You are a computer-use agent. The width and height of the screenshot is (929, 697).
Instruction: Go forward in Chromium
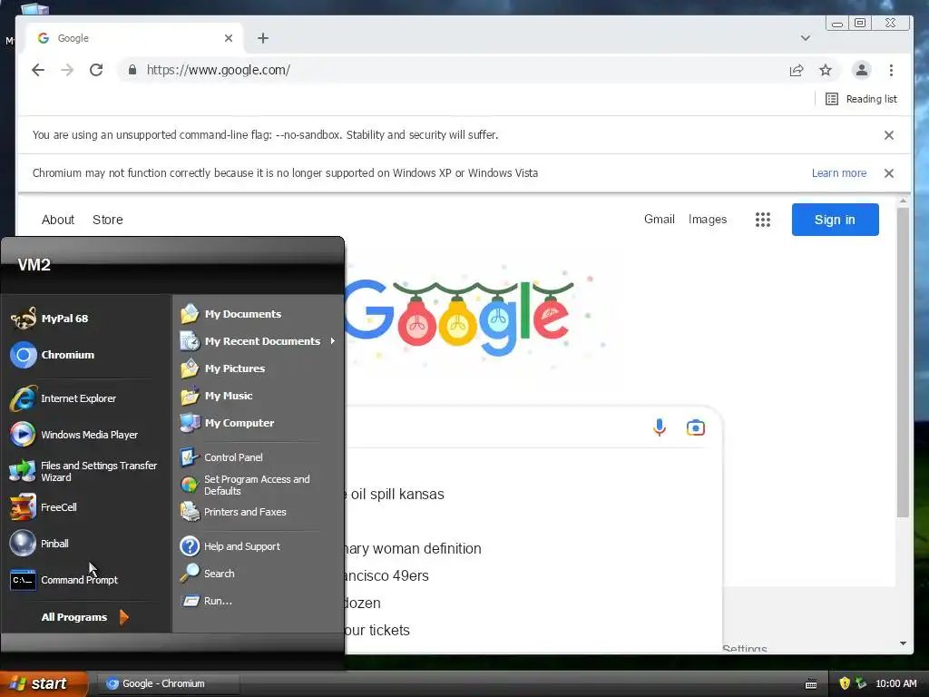coord(67,70)
